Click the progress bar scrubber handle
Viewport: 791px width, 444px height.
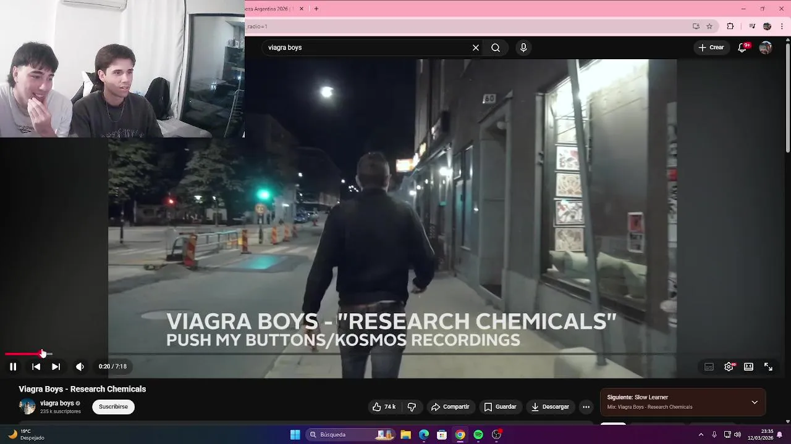click(x=43, y=354)
